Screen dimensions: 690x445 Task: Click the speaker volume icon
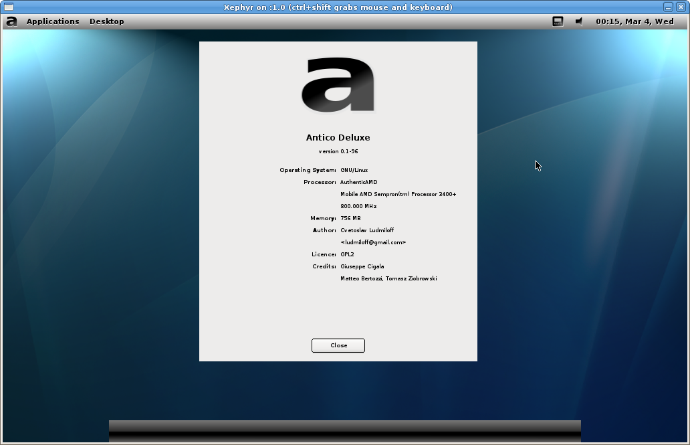point(579,21)
